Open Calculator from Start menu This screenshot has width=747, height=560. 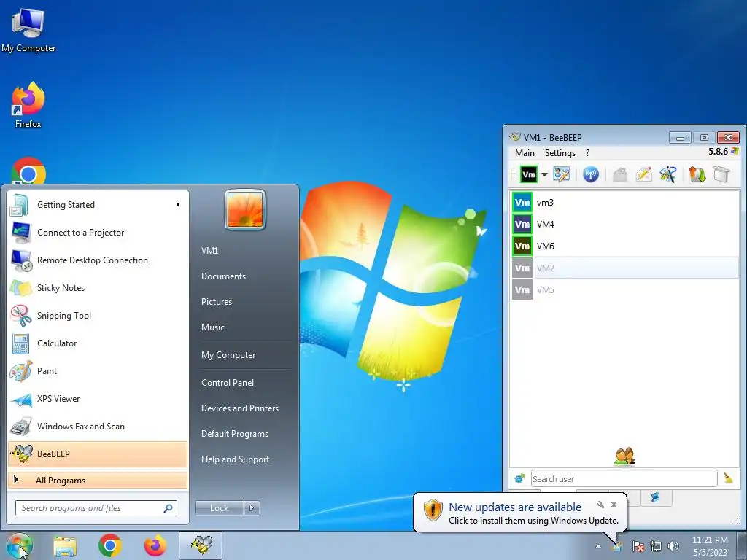[x=98, y=343]
